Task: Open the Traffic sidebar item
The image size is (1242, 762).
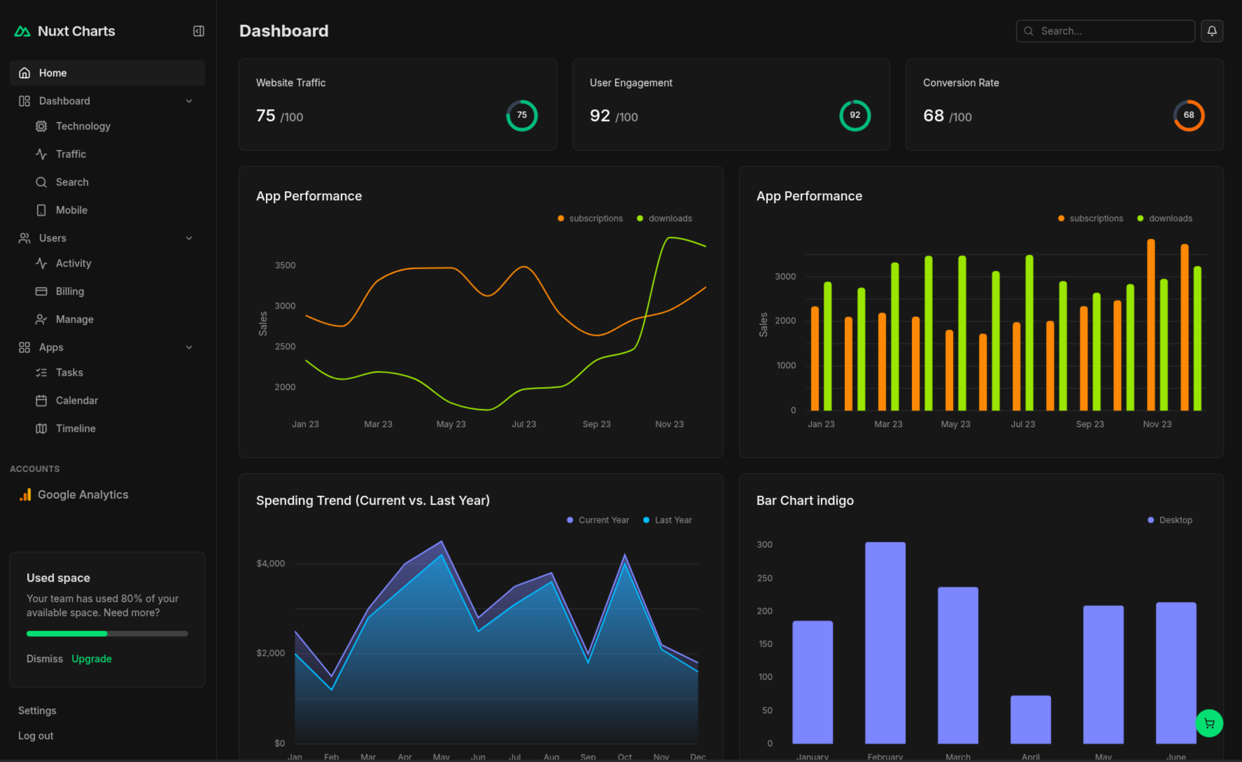Action: click(x=70, y=154)
